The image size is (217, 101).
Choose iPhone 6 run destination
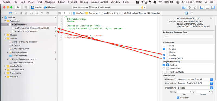point(50,8)
